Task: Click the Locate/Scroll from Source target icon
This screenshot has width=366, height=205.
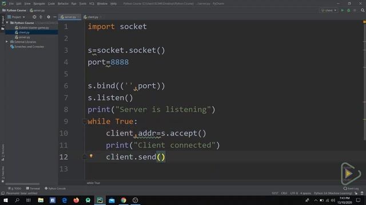Action: coord(34,17)
